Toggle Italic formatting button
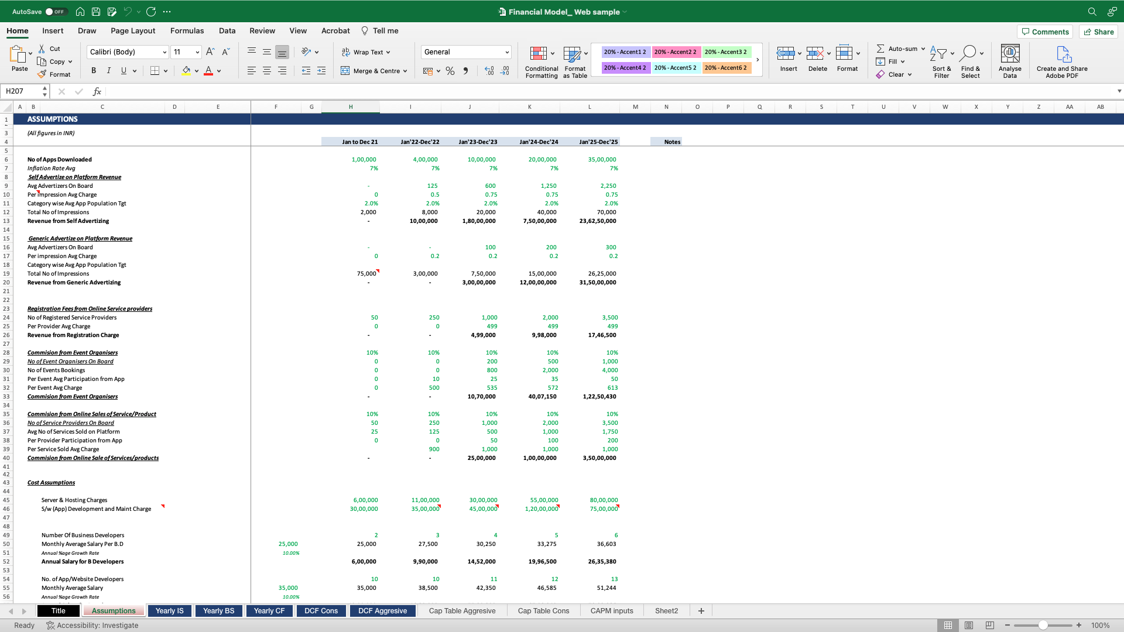This screenshot has height=632, width=1124. click(109, 71)
